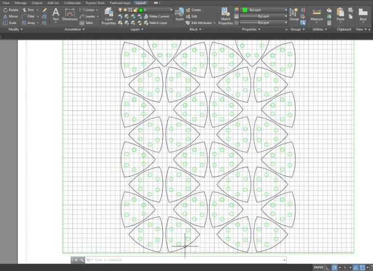Toggle layer on/off lightbulb icon
Screen dimensions: 373x271
pos(120,10)
